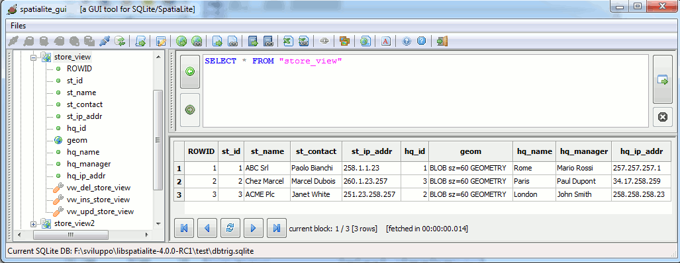This screenshot has height=263, width=680.
Task: Click the London cell in hq_name
Action: (534, 195)
